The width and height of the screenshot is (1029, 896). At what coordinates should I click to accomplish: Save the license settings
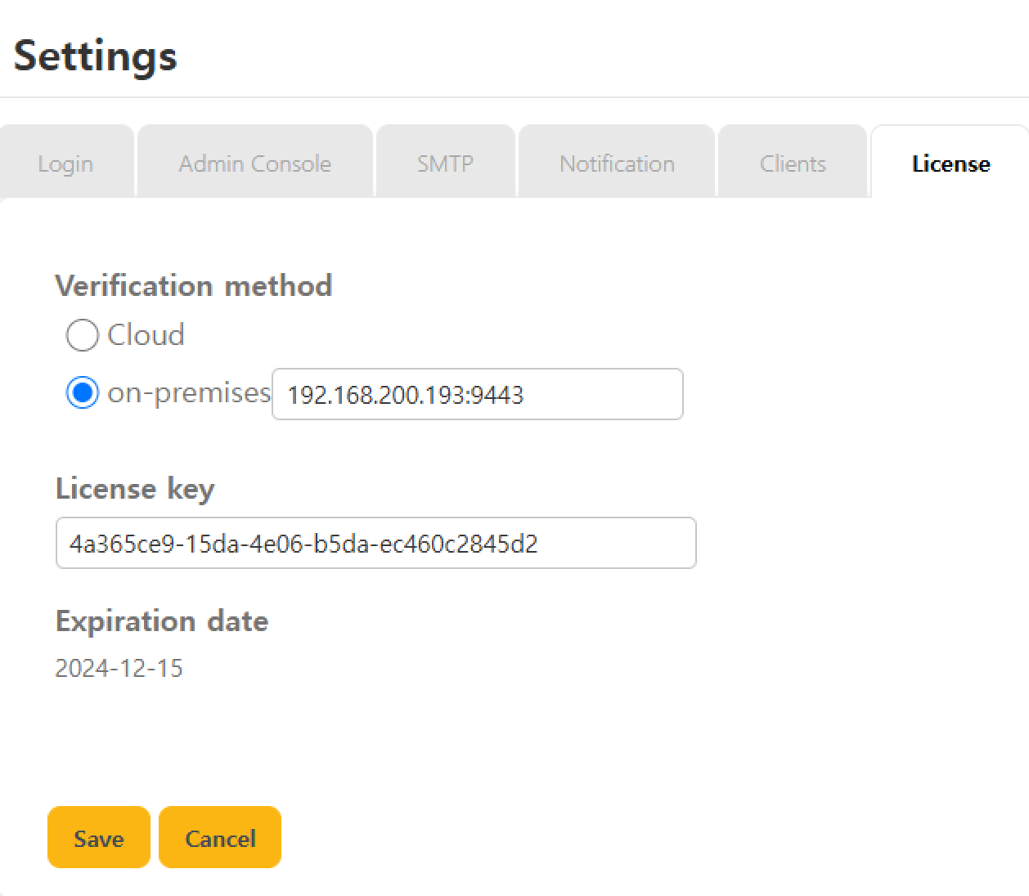[x=98, y=838]
